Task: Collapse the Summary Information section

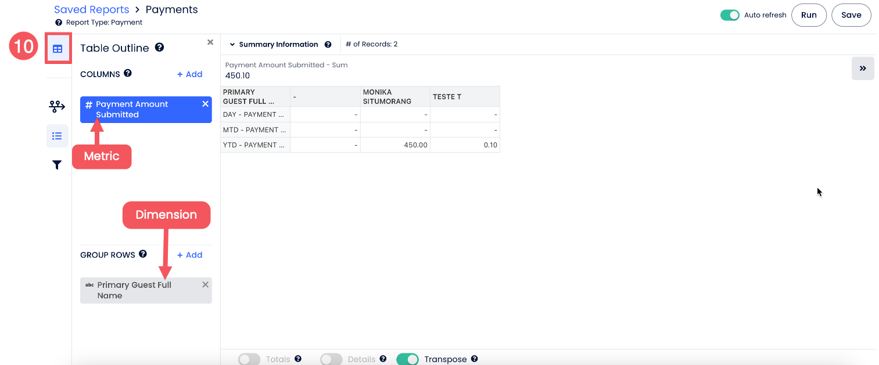Action: pos(232,45)
